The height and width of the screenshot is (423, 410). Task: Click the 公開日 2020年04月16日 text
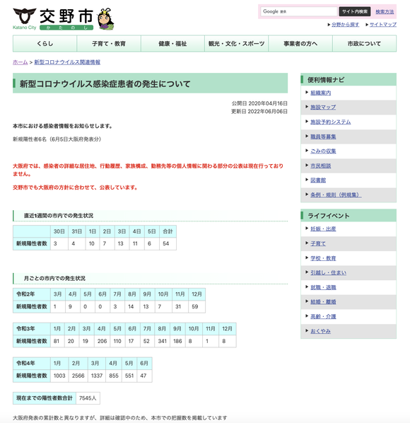(259, 103)
